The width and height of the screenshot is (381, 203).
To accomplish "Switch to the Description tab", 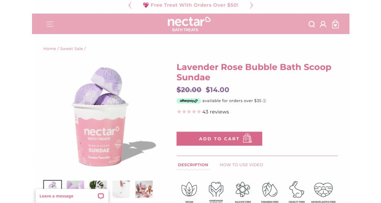I will click(x=193, y=165).
